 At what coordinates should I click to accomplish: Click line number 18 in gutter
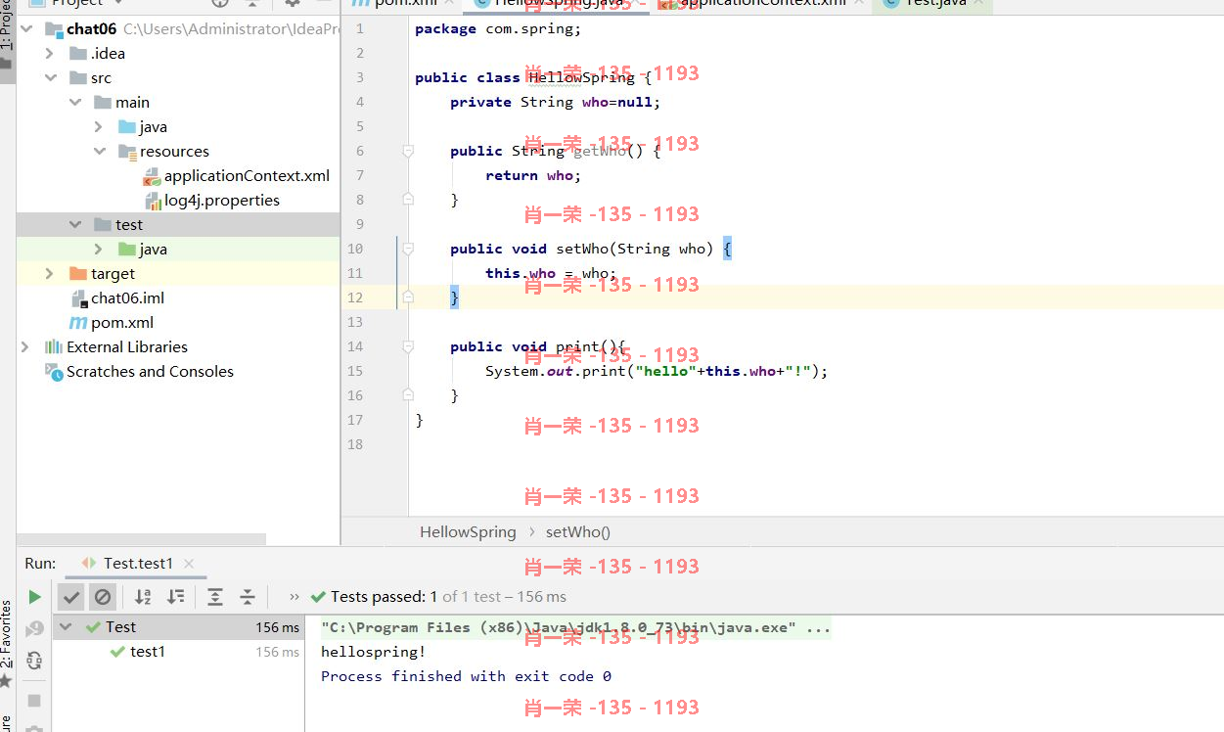[355, 444]
